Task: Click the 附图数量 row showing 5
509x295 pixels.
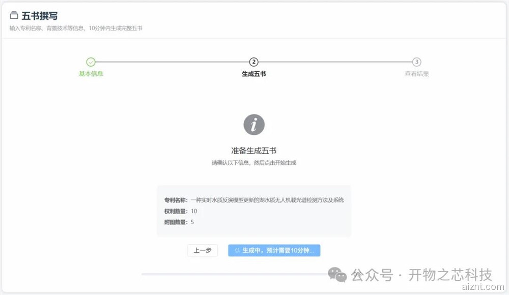Action: pyautogui.click(x=179, y=222)
